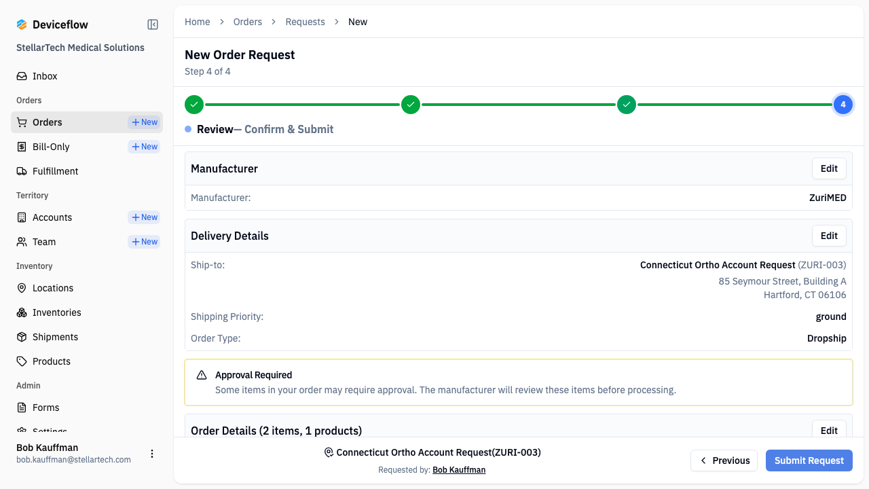Go back with the Previous button
Screen dimensions: 869x489
pyautogui.click(x=724, y=460)
